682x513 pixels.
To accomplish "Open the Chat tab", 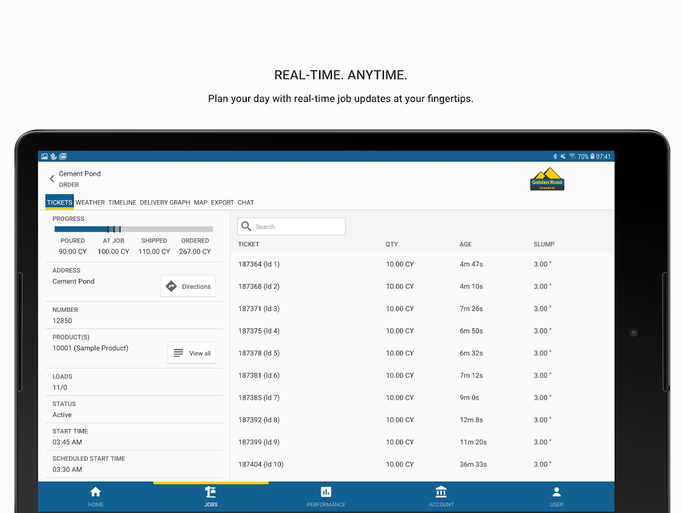I will click(x=245, y=203).
